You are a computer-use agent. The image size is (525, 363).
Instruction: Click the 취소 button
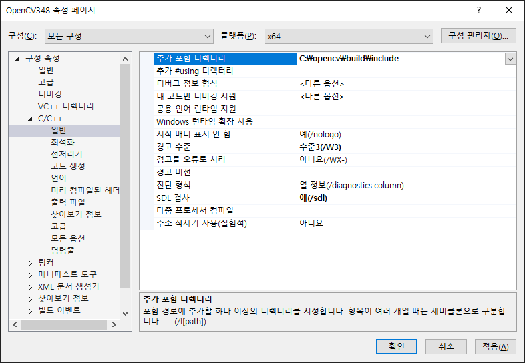click(446, 346)
